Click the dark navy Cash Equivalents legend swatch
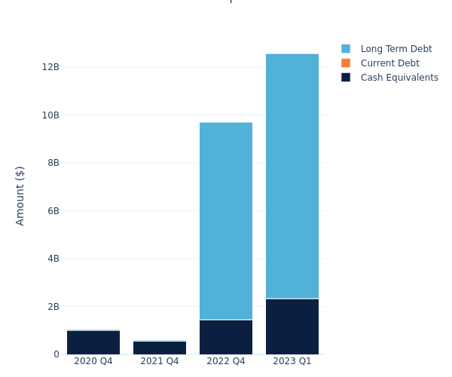 [x=346, y=78]
